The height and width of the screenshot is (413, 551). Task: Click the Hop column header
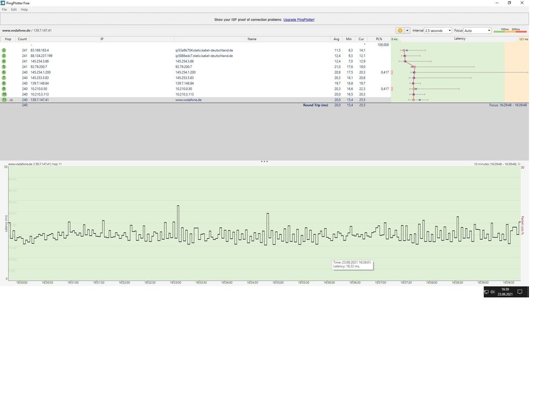point(8,39)
